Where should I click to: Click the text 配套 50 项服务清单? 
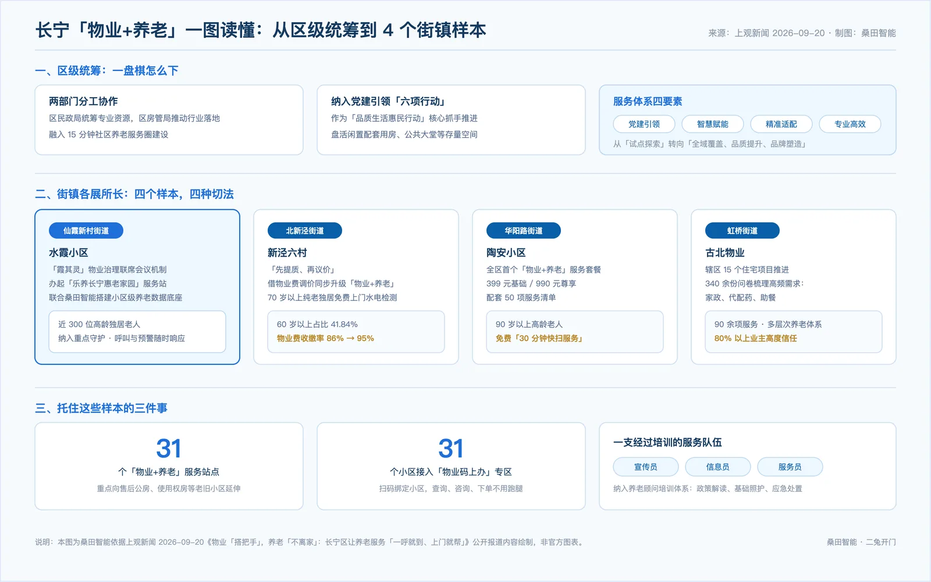[521, 297]
